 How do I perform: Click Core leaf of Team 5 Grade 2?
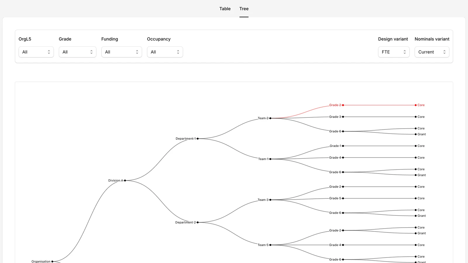(416, 227)
